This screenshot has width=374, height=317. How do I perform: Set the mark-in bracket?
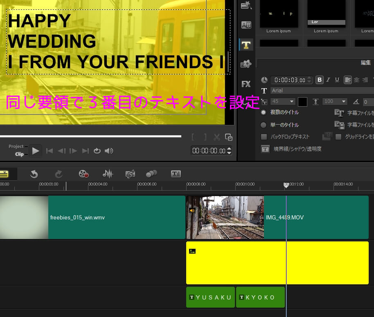pyautogui.click(x=193, y=137)
